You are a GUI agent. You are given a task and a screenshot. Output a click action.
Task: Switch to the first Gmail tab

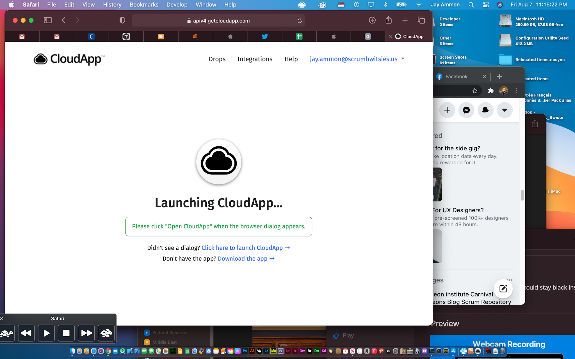(22, 36)
